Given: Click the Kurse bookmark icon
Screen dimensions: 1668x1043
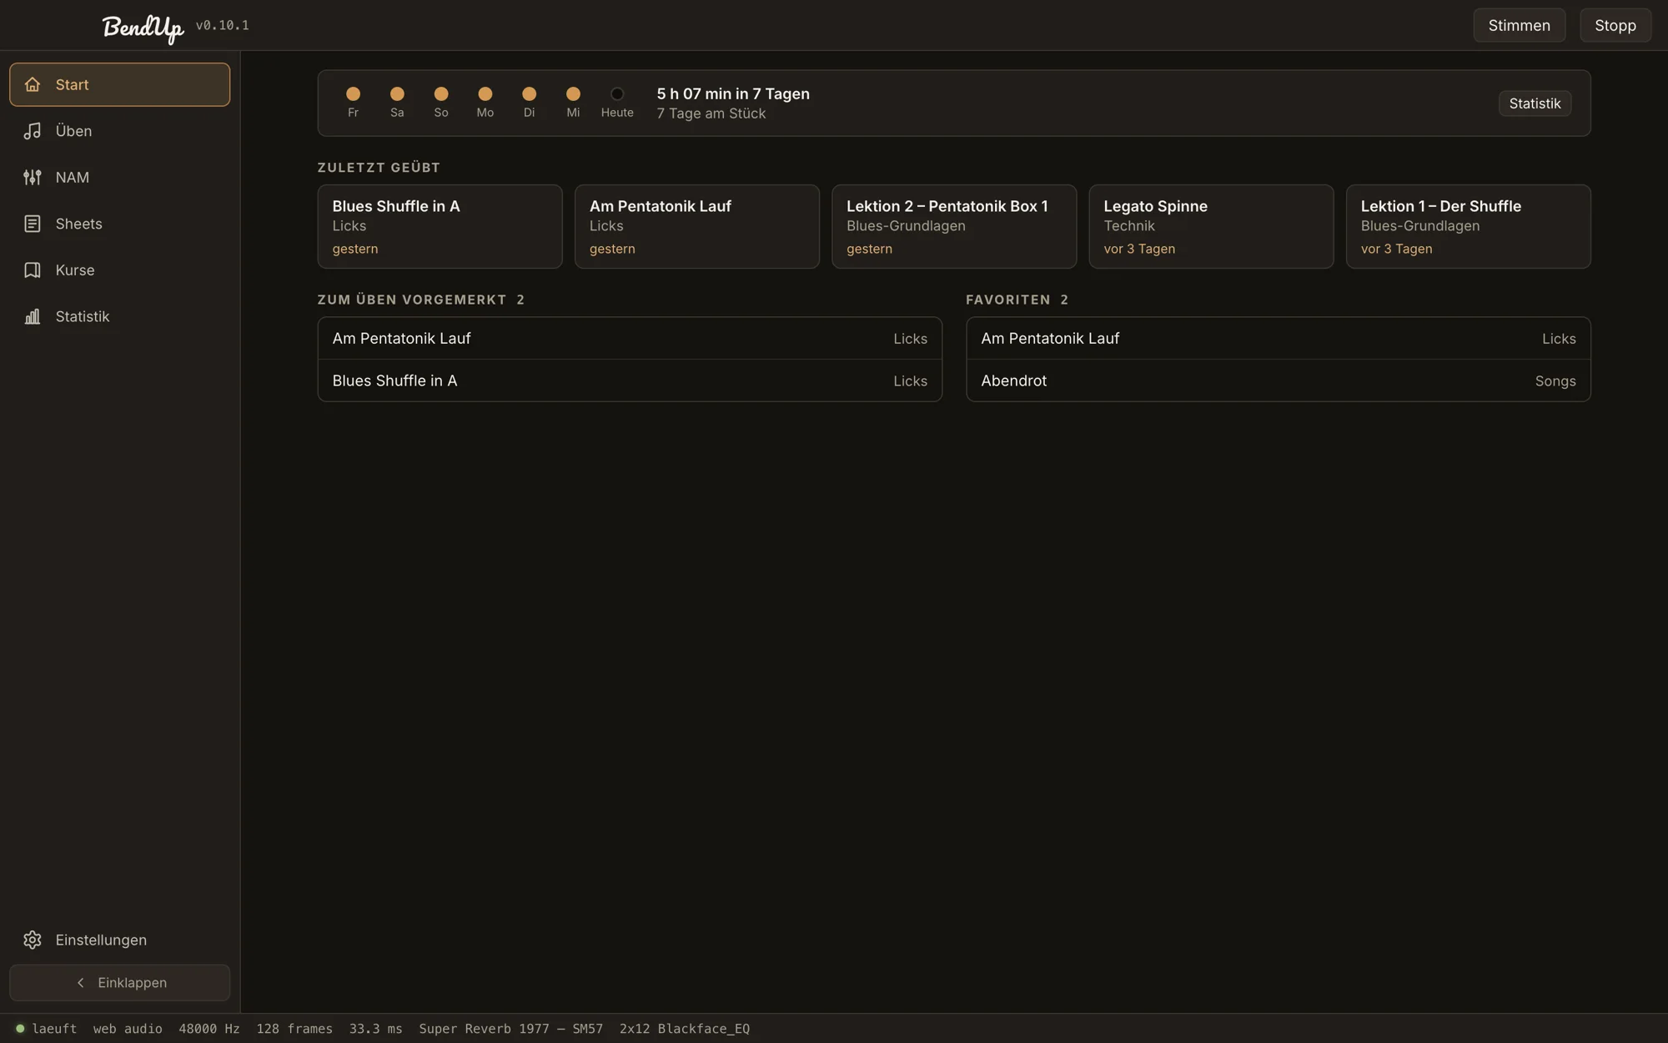Looking at the screenshot, I should (x=33, y=270).
